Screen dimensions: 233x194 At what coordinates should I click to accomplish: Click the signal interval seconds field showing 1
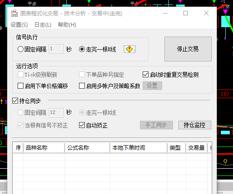(x=56, y=49)
